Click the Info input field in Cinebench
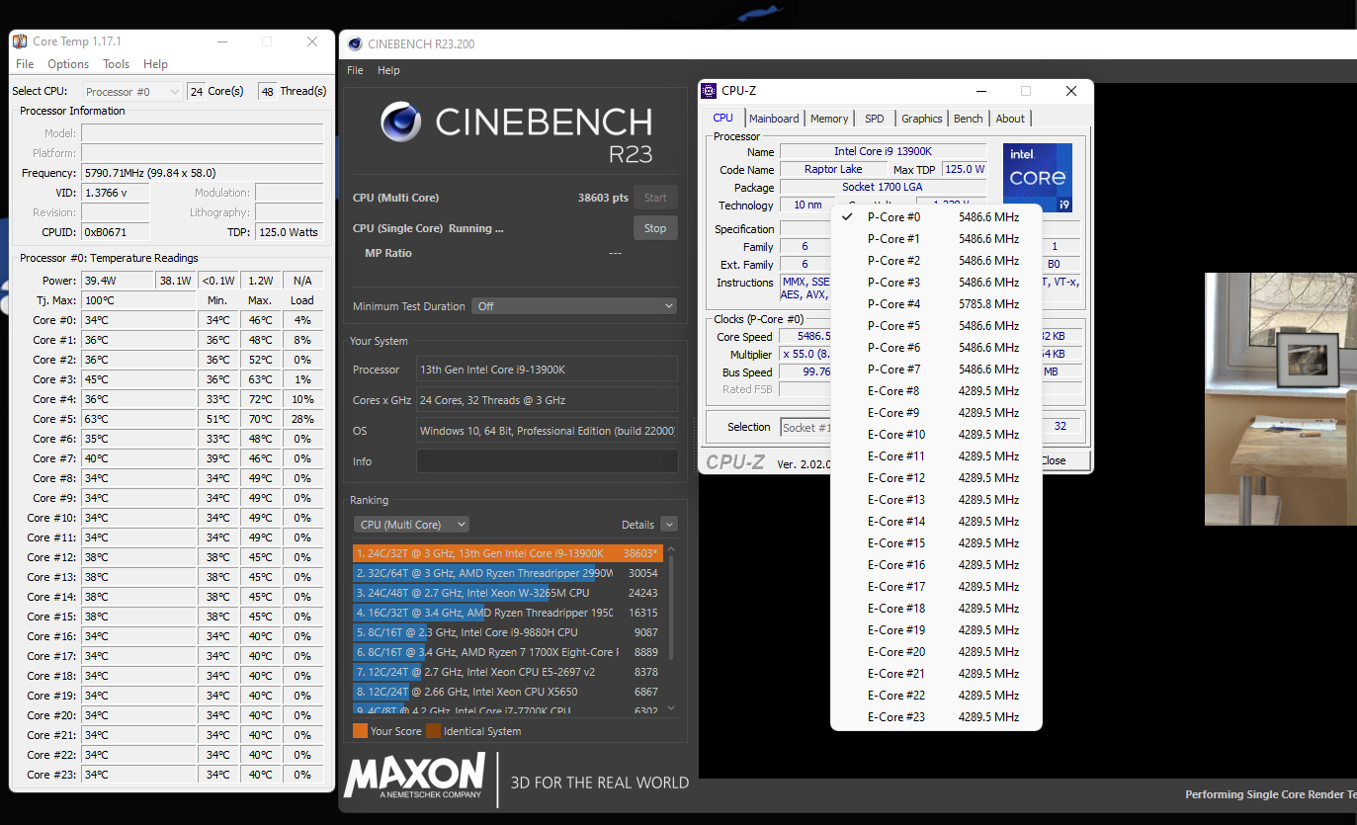Image resolution: width=1357 pixels, height=825 pixels. point(547,461)
